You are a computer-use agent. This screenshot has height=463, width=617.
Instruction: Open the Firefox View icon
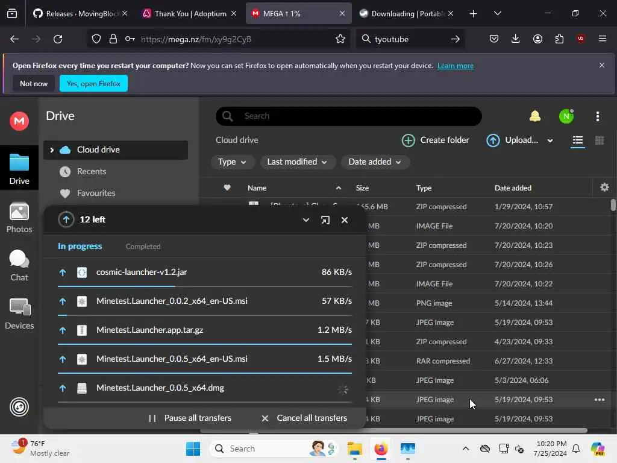(x=12, y=14)
